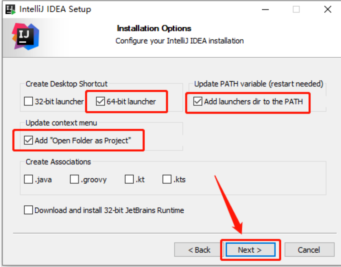Image resolution: width=341 pixels, height=267 pixels.
Task: Close the IntelliJ IDEA Setup window
Action: point(328,10)
